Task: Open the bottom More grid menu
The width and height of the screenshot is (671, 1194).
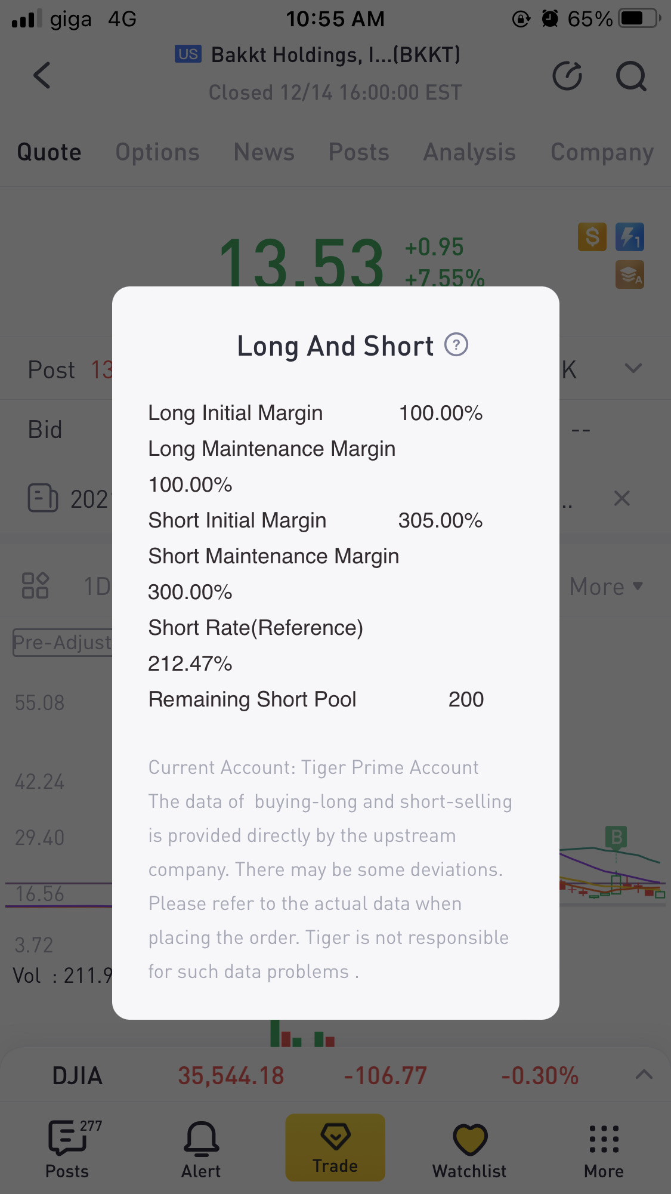Action: point(604,1149)
